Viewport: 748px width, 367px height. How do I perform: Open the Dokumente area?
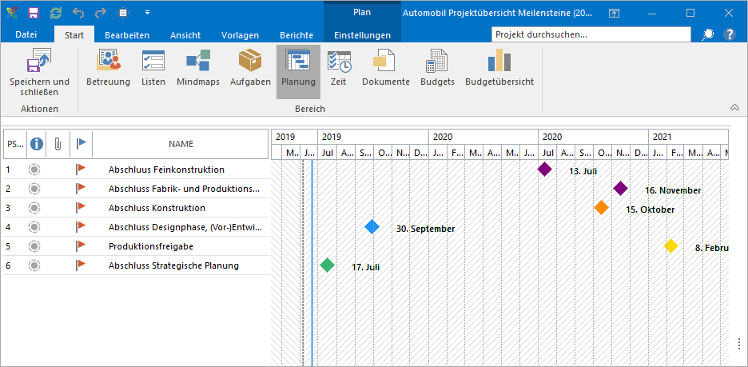tap(386, 68)
